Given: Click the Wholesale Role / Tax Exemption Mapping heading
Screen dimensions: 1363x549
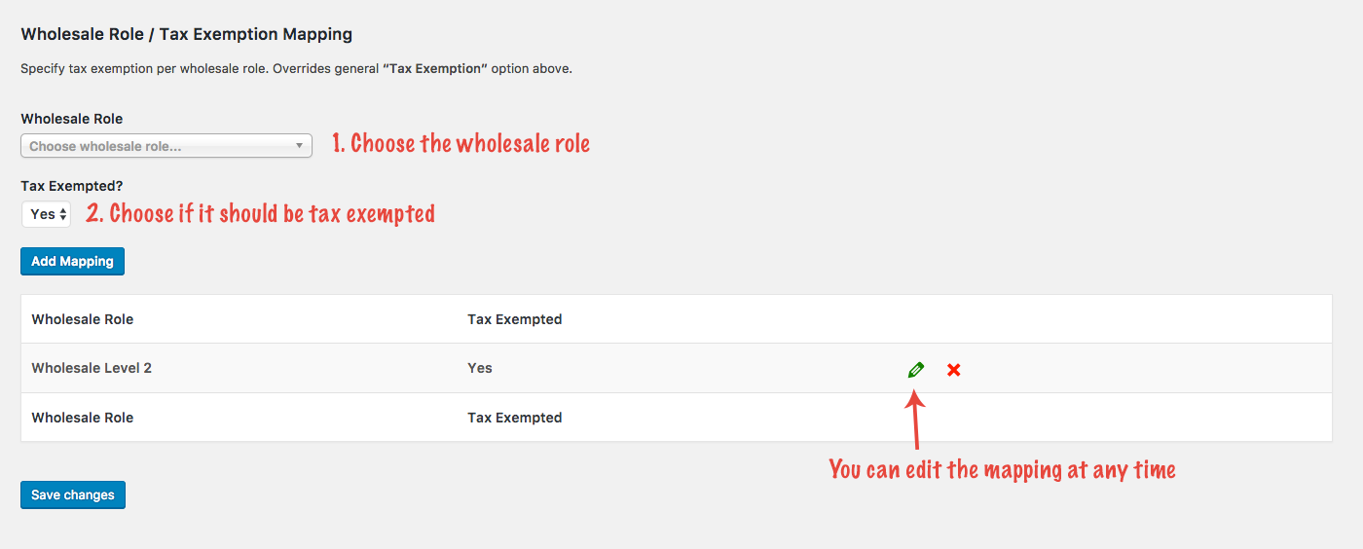Looking at the screenshot, I should point(186,34).
